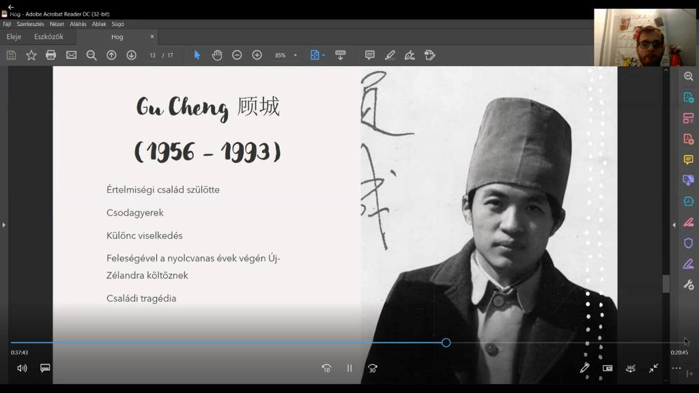Image resolution: width=699 pixels, height=393 pixels.
Task: Open the Create PDF sidebar tool
Action: 688,139
